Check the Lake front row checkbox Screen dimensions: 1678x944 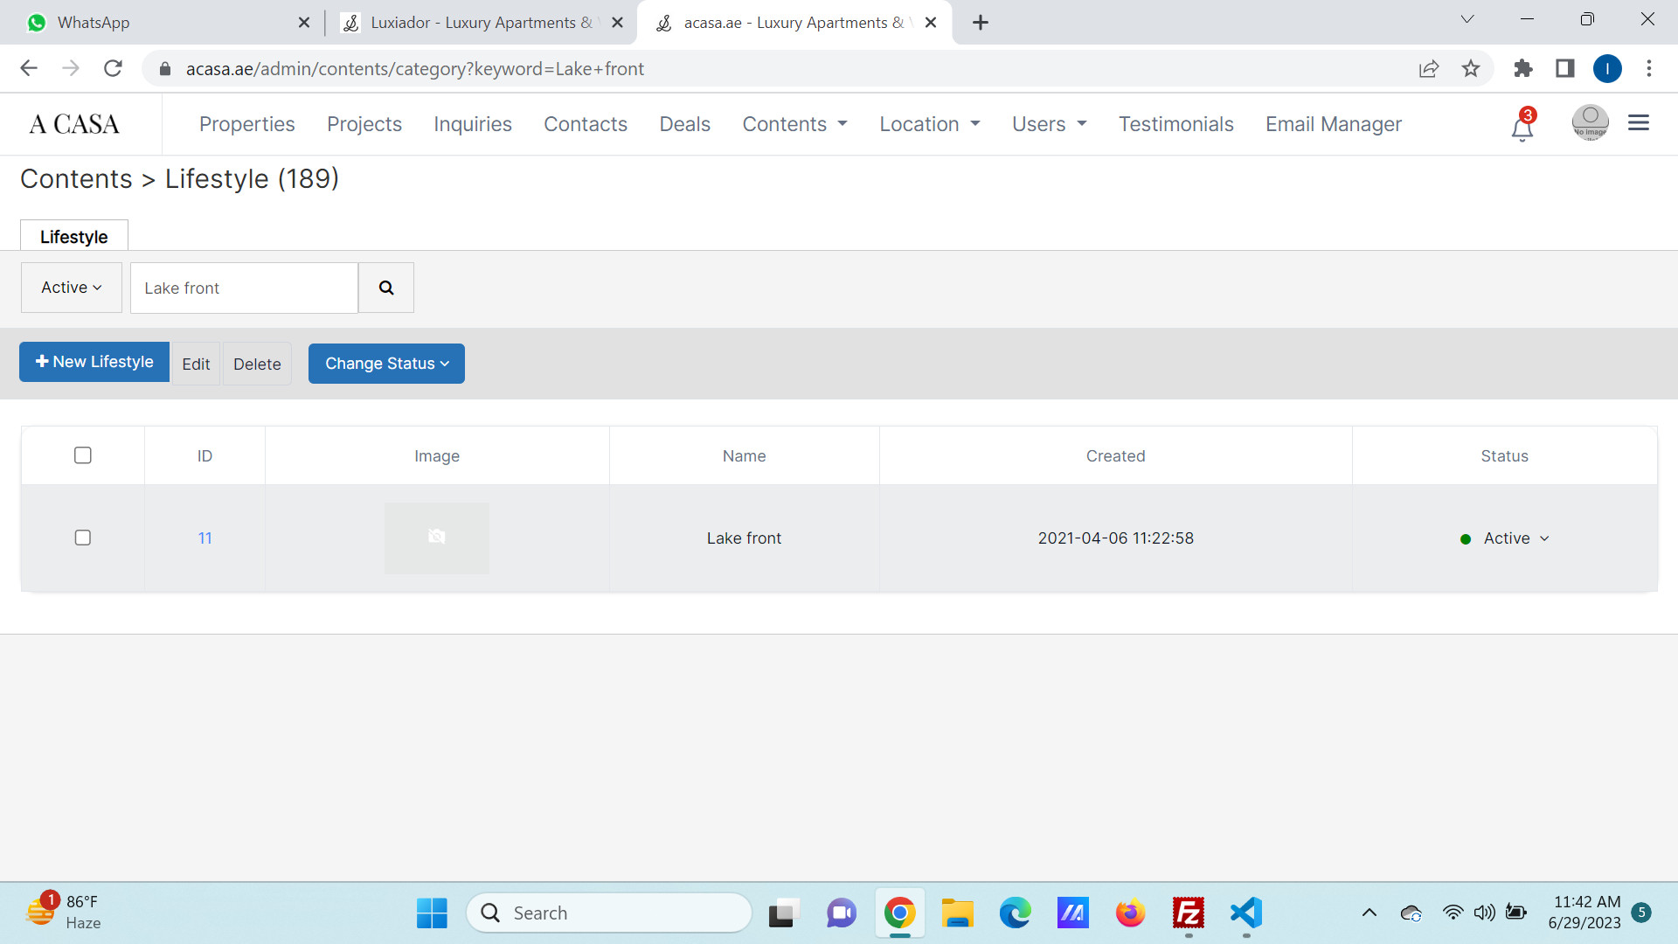(x=83, y=538)
